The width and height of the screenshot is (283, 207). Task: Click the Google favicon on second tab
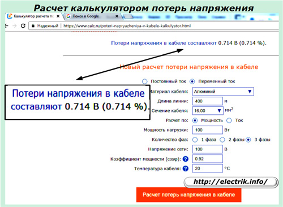68,16
